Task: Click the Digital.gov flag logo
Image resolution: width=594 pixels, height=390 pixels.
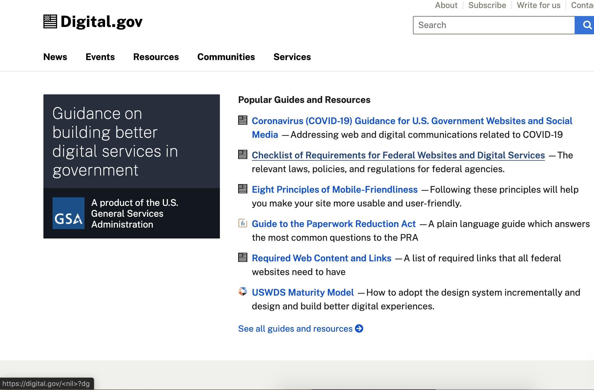Action: [50, 21]
